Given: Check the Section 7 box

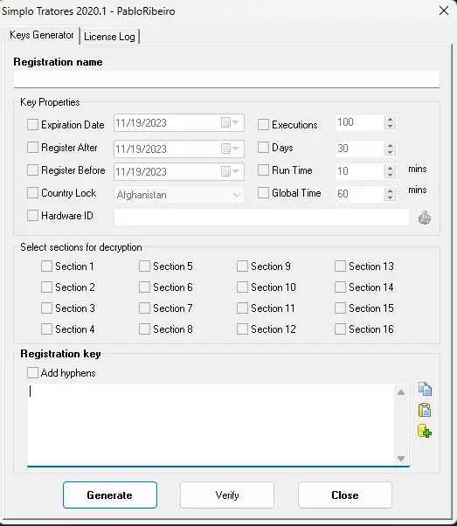Looking at the screenshot, I should pyautogui.click(x=145, y=308).
